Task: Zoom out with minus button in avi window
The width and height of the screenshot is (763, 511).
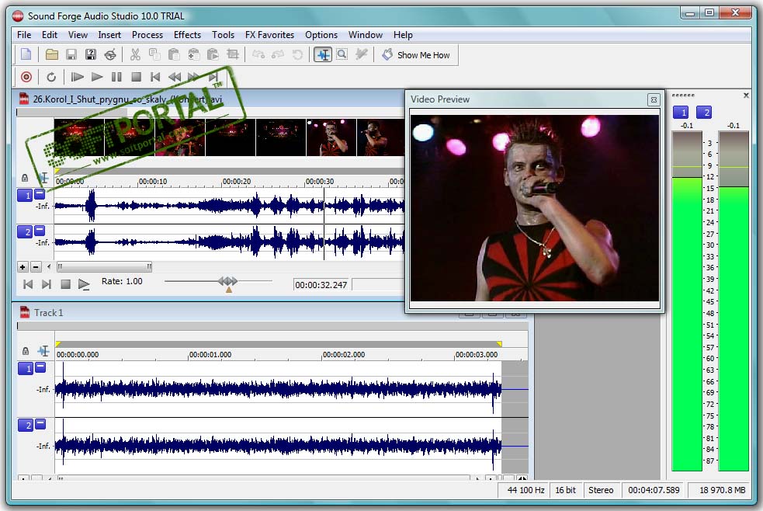Action: pos(36,267)
